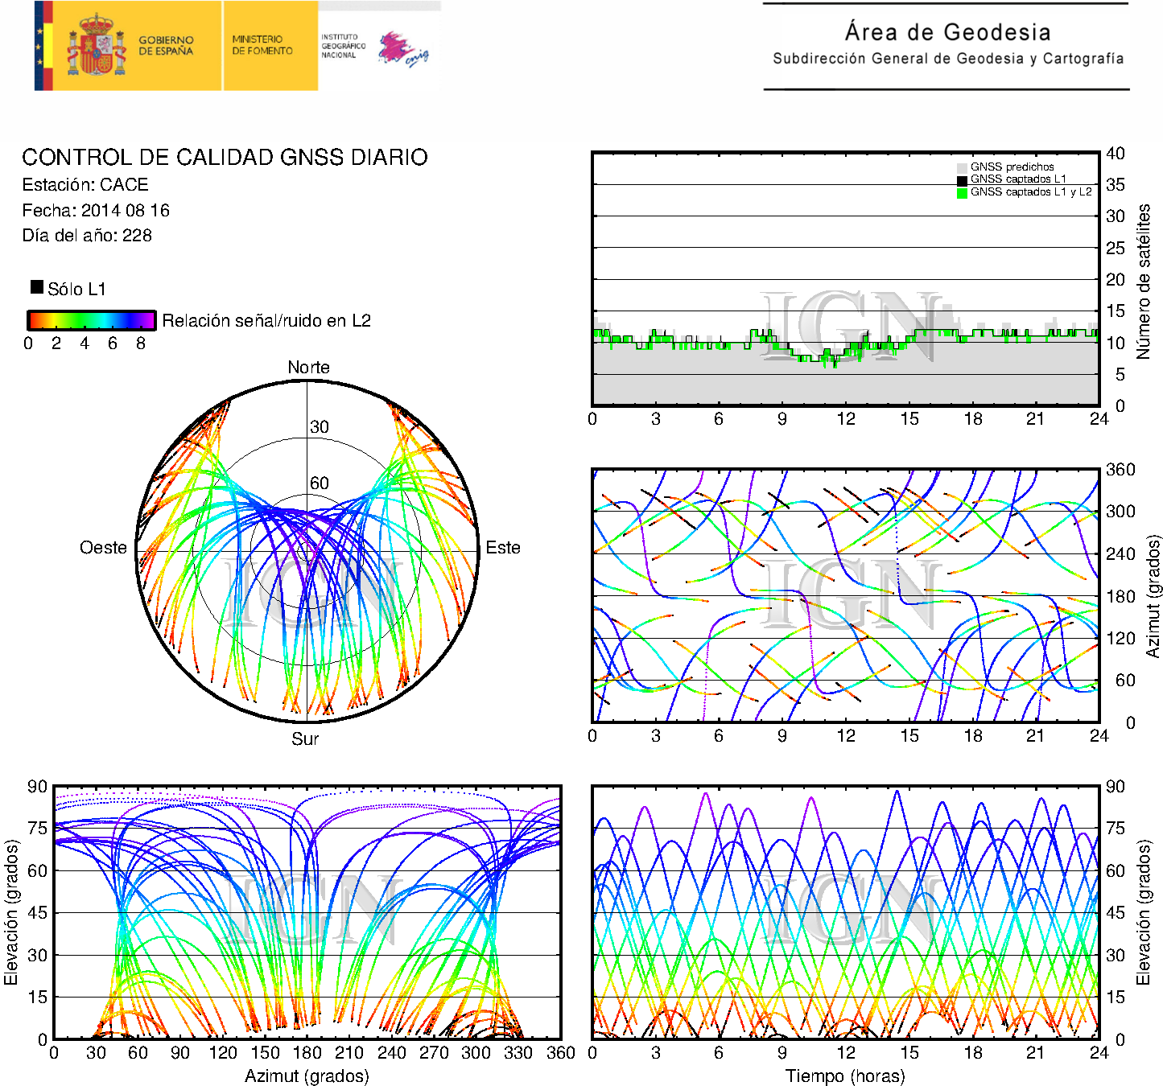Screen dimensions: 1163x1086
Task: Click the Instituto Geográfico Nacional logo text
Action: [x=343, y=46]
